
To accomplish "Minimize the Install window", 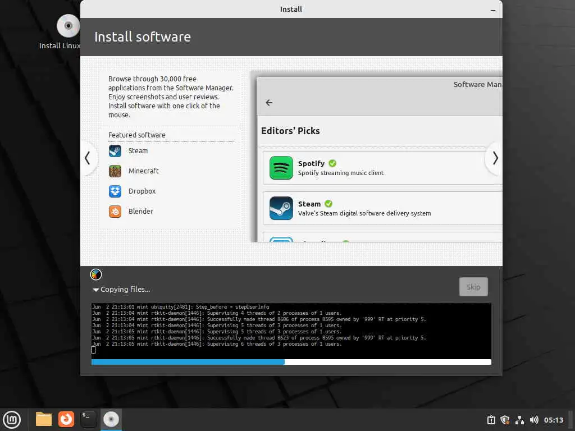I will pos(493,10).
